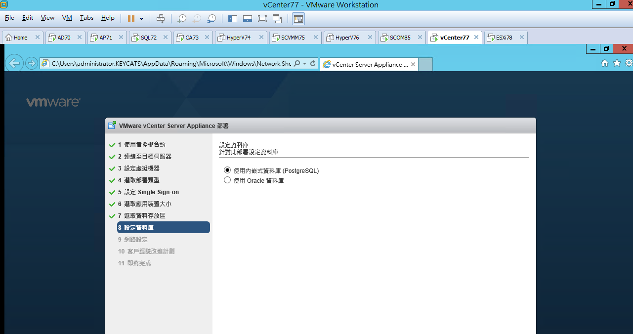
Task: Open the Help menu
Action: [108, 18]
